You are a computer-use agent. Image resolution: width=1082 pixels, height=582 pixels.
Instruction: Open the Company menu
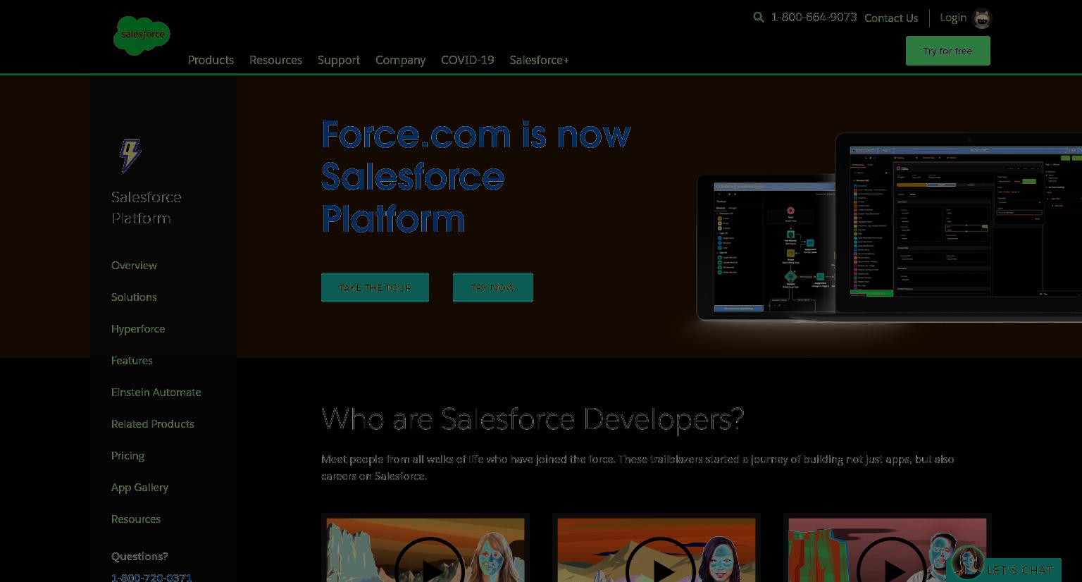coord(400,60)
